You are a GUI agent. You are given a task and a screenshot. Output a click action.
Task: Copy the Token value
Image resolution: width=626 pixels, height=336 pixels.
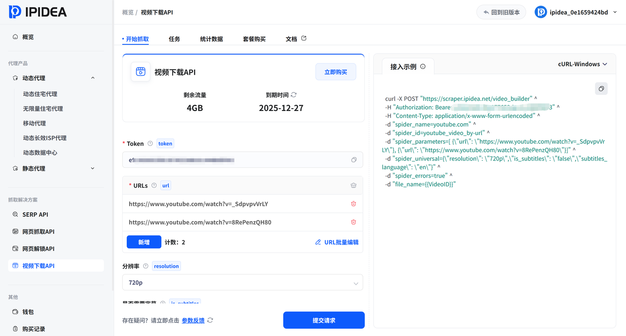(x=354, y=160)
